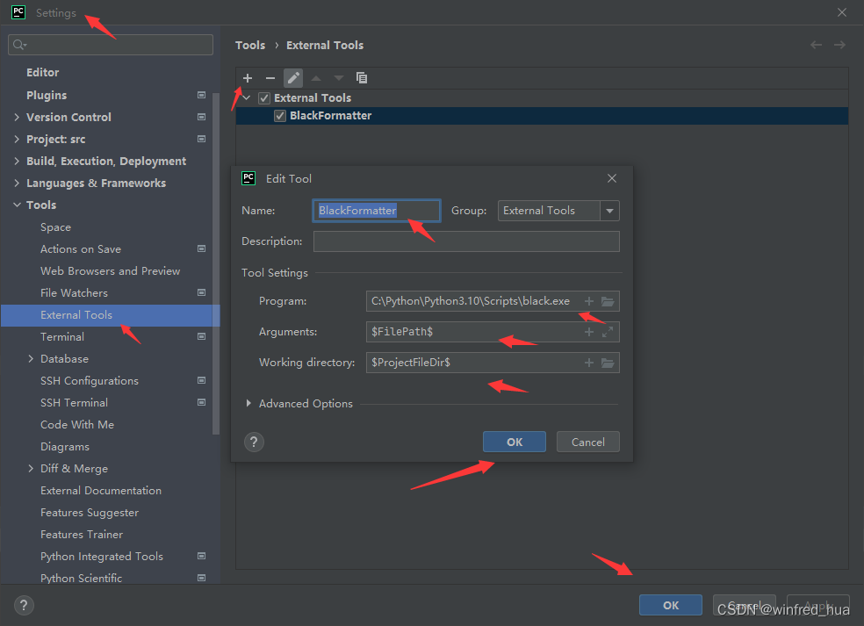This screenshot has height=626, width=864.
Task: Open help in Settings window
Action: (24, 605)
